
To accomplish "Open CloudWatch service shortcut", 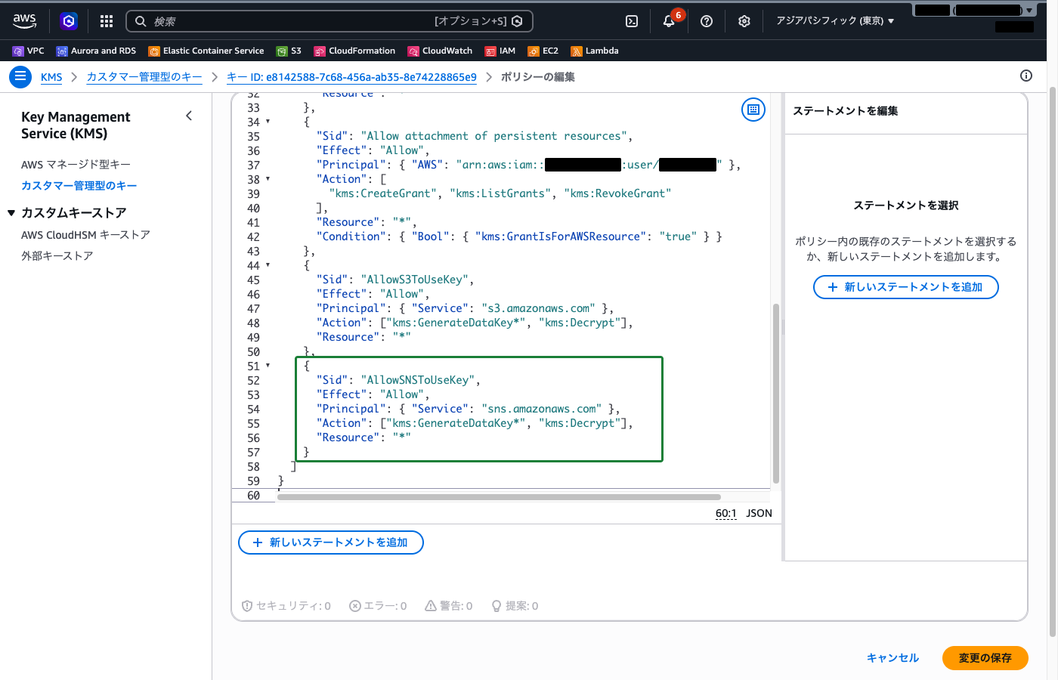I will (440, 51).
